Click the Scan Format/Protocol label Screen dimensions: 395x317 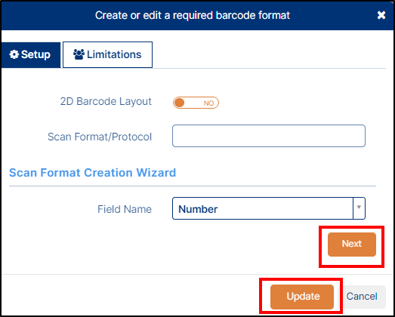[100, 137]
